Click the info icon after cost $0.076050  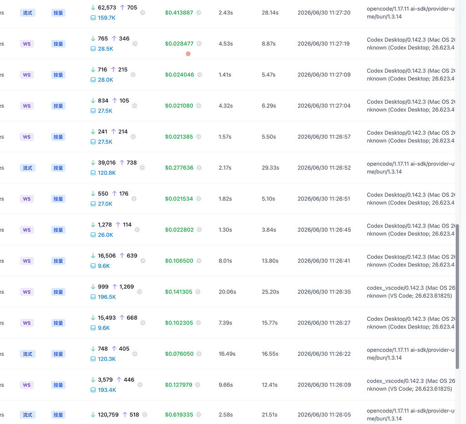pos(199,354)
